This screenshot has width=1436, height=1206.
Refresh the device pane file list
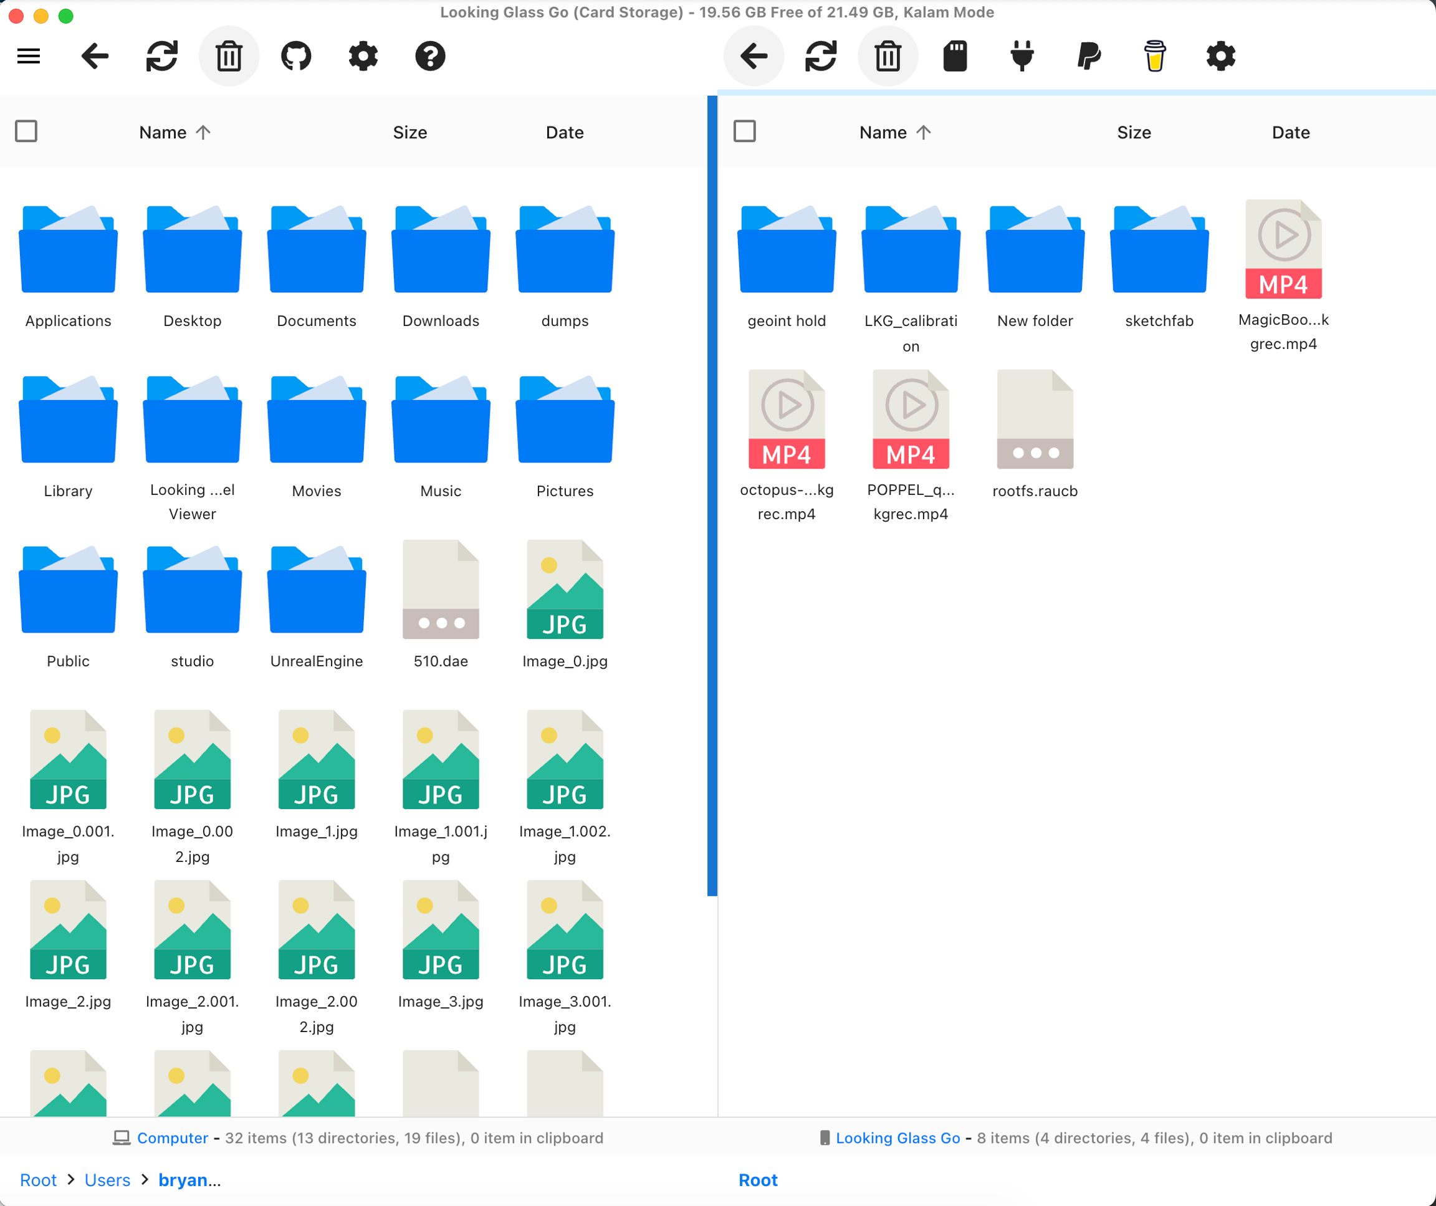[821, 56]
